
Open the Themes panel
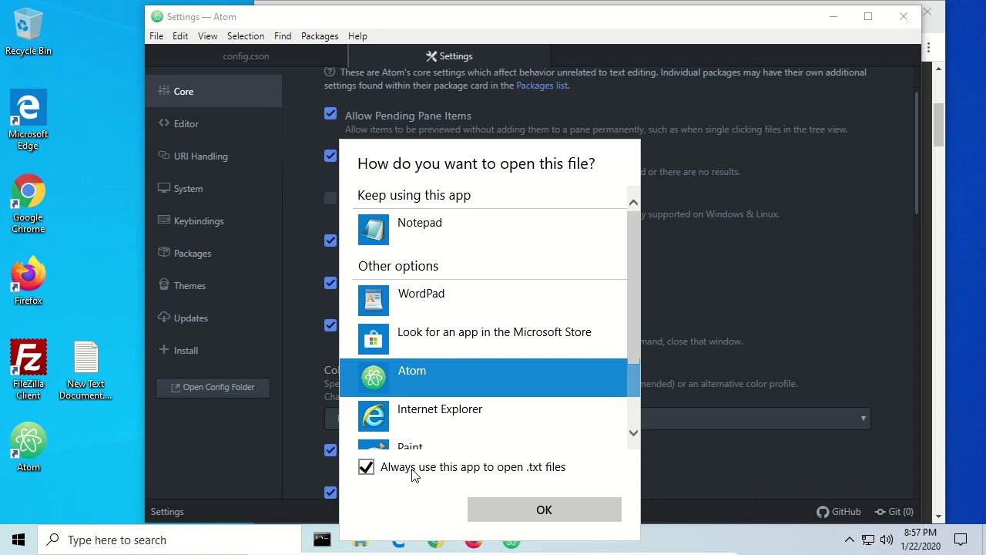click(x=213, y=285)
